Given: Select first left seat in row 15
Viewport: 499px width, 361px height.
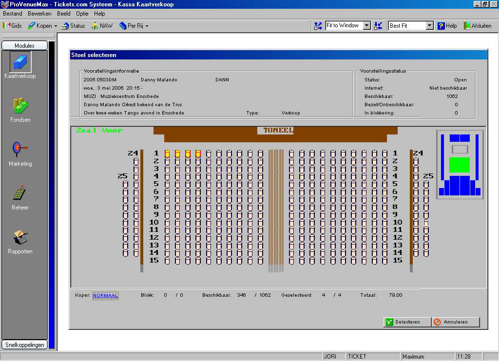Looking at the screenshot, I should [x=167, y=261].
